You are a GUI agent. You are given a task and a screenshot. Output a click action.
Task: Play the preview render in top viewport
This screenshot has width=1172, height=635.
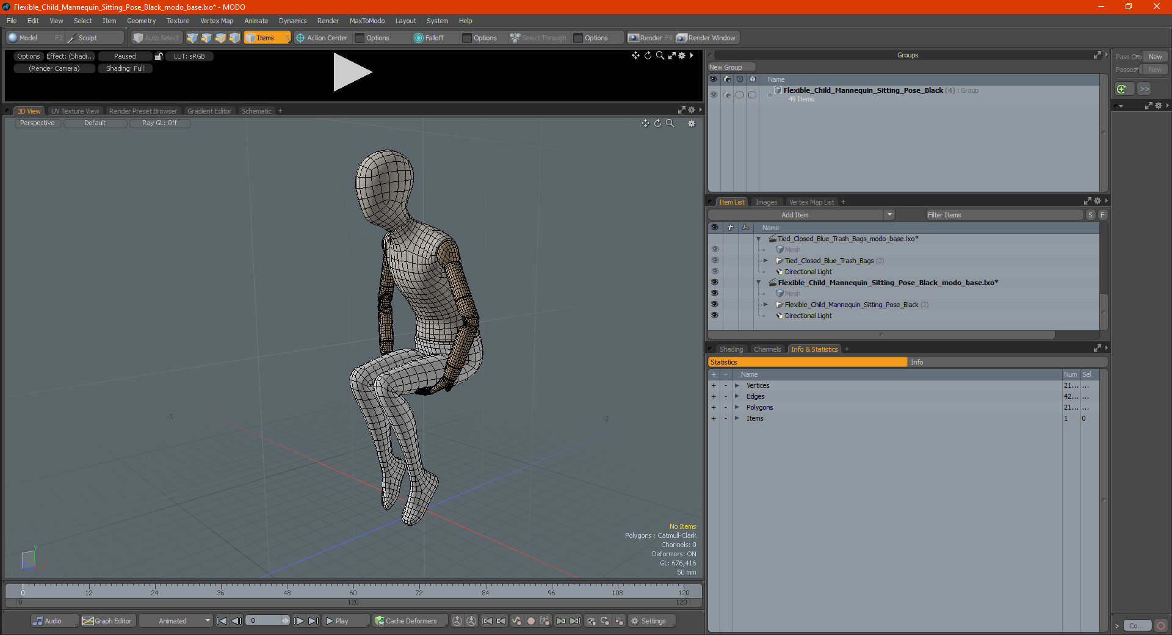tap(352, 72)
